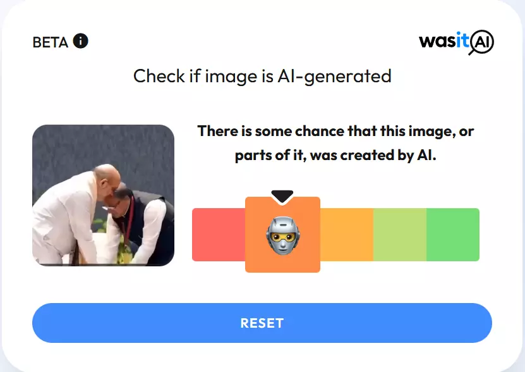Choose the light green scale segment
Image resolution: width=525 pixels, height=372 pixels.
(400, 235)
